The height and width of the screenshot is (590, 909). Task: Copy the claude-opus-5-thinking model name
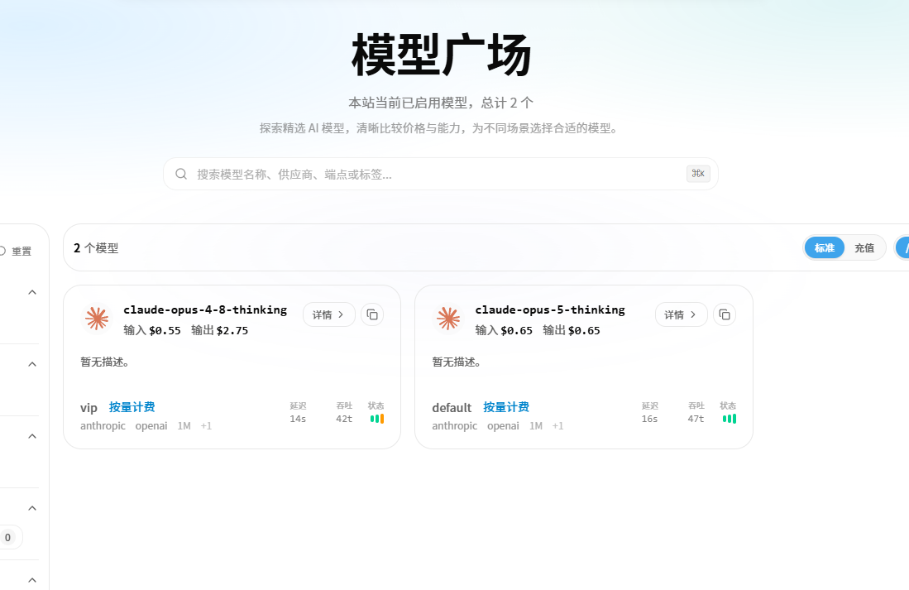(x=724, y=314)
